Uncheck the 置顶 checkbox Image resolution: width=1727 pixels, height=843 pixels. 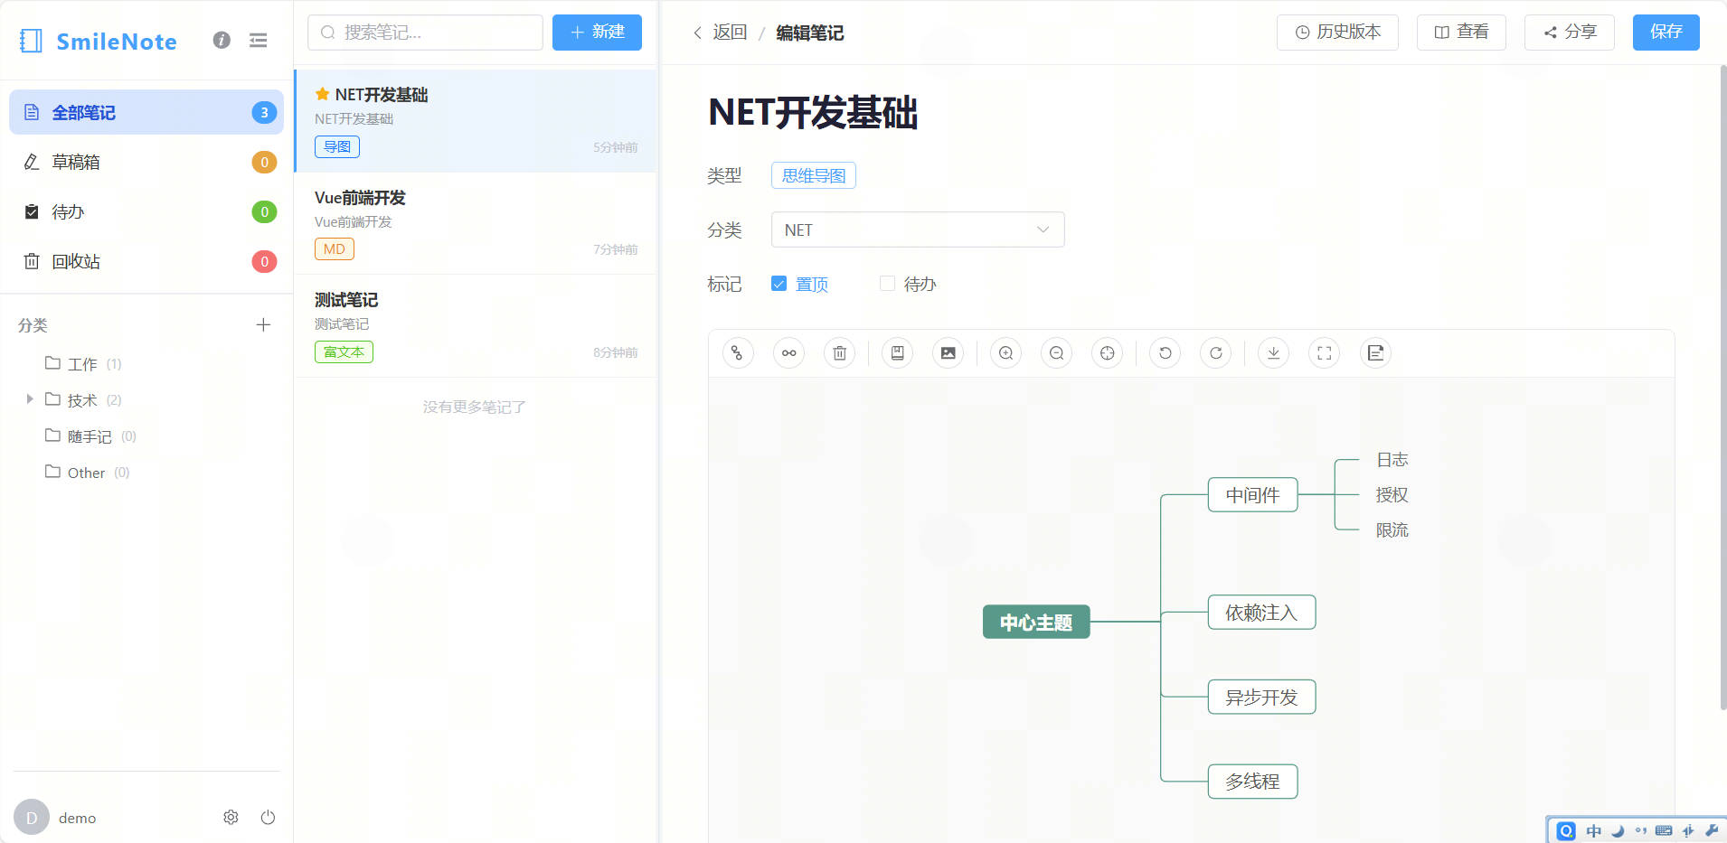779,284
